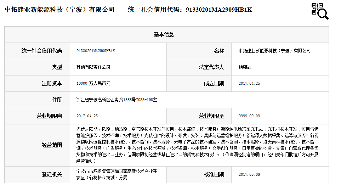Click the 基本信息 section heading
341x185 pixels.
(x=164, y=35)
